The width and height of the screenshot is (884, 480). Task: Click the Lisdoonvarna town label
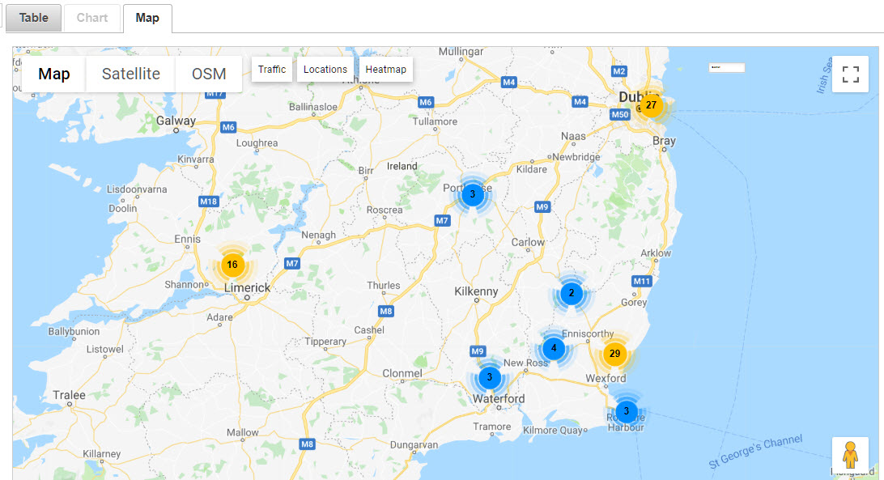pyautogui.click(x=137, y=189)
